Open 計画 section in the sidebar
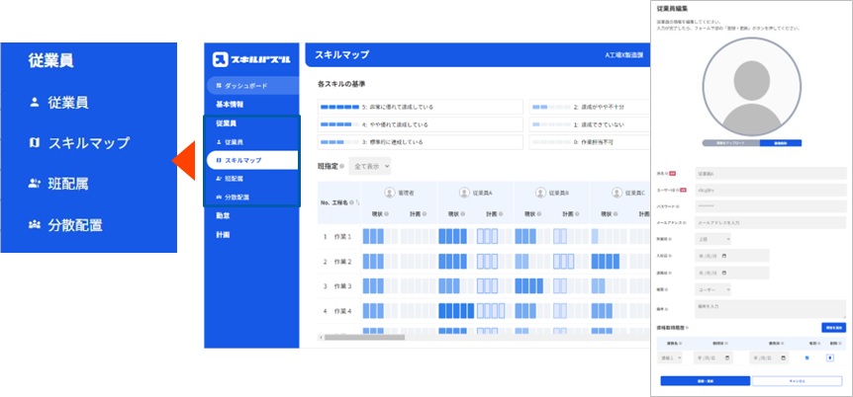The image size is (853, 397). point(223,235)
